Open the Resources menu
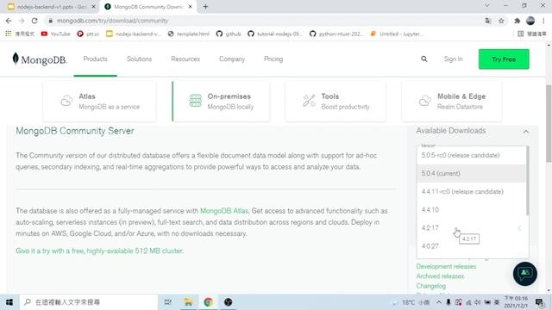Viewport: 552px width, 310px height. (185, 59)
